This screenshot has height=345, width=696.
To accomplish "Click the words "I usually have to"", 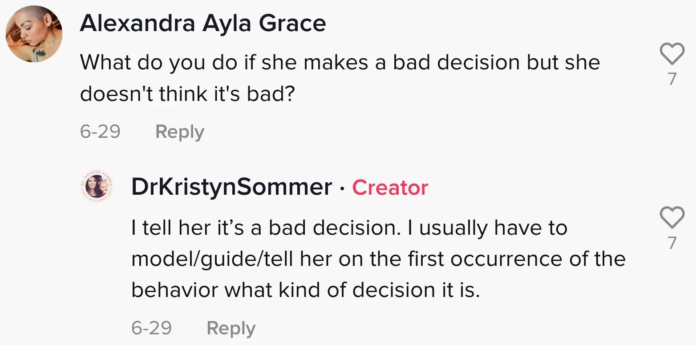I will [x=493, y=228].
